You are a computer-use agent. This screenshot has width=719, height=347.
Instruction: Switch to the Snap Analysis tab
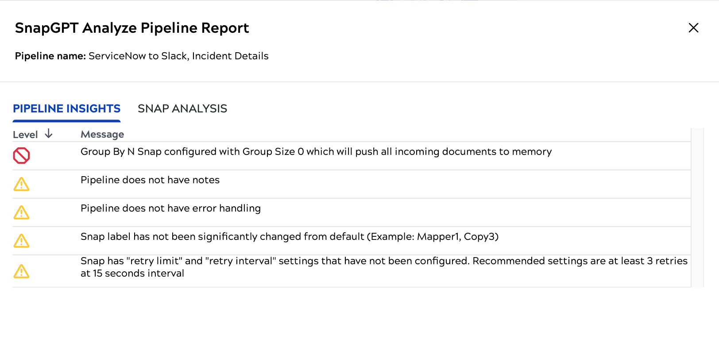pyautogui.click(x=182, y=108)
